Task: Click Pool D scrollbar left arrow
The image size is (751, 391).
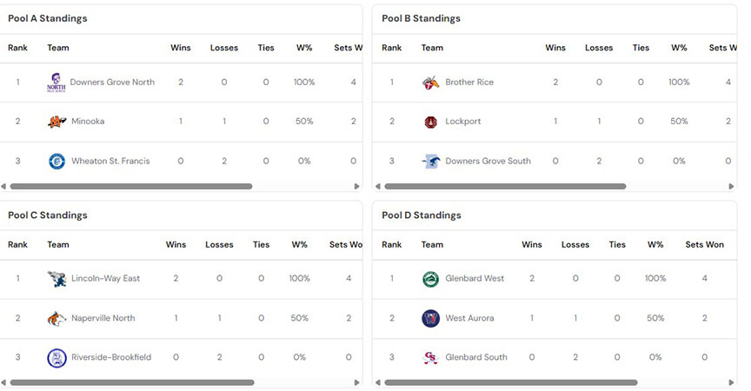Action: pyautogui.click(x=377, y=382)
